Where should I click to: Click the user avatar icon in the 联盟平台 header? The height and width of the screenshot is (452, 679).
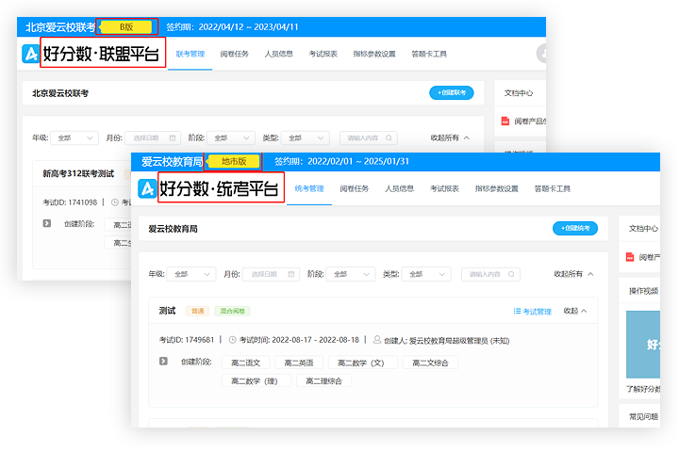click(x=541, y=54)
